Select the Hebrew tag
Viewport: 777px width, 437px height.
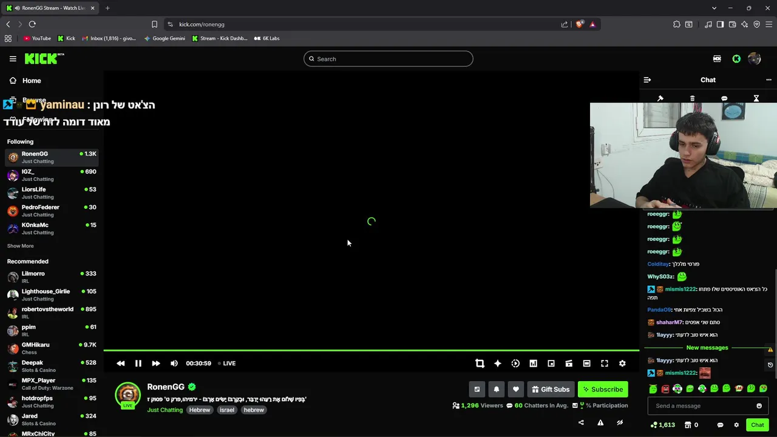[199, 410]
